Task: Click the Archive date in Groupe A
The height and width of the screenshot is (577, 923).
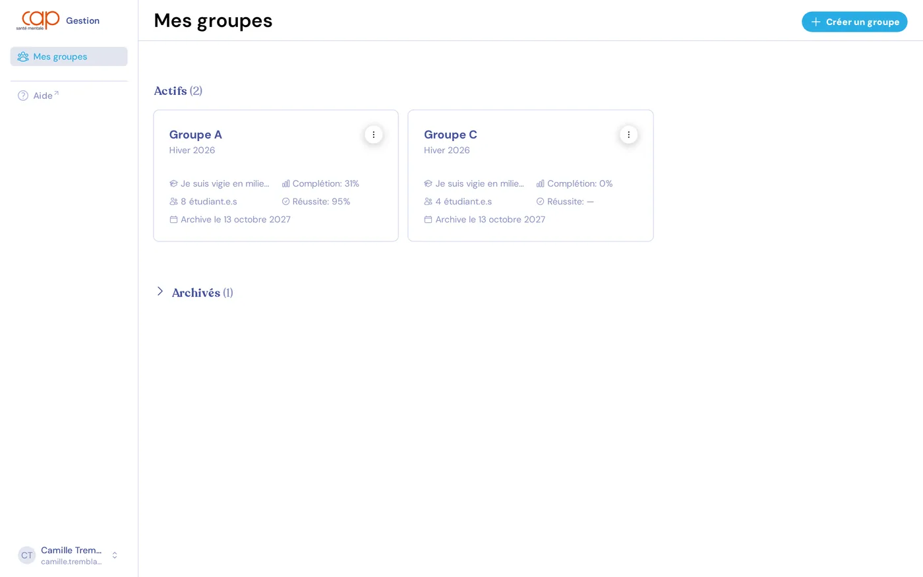Action: (235, 219)
